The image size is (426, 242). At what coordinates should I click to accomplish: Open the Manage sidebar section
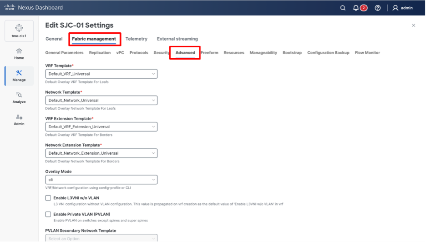tap(19, 76)
